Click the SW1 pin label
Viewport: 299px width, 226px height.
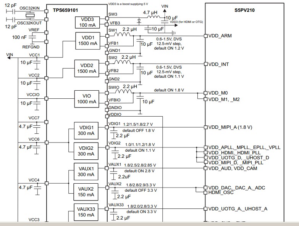click(113, 30)
